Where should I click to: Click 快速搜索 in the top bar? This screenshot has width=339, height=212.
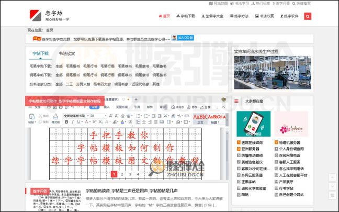pyautogui.click(x=301, y=4)
